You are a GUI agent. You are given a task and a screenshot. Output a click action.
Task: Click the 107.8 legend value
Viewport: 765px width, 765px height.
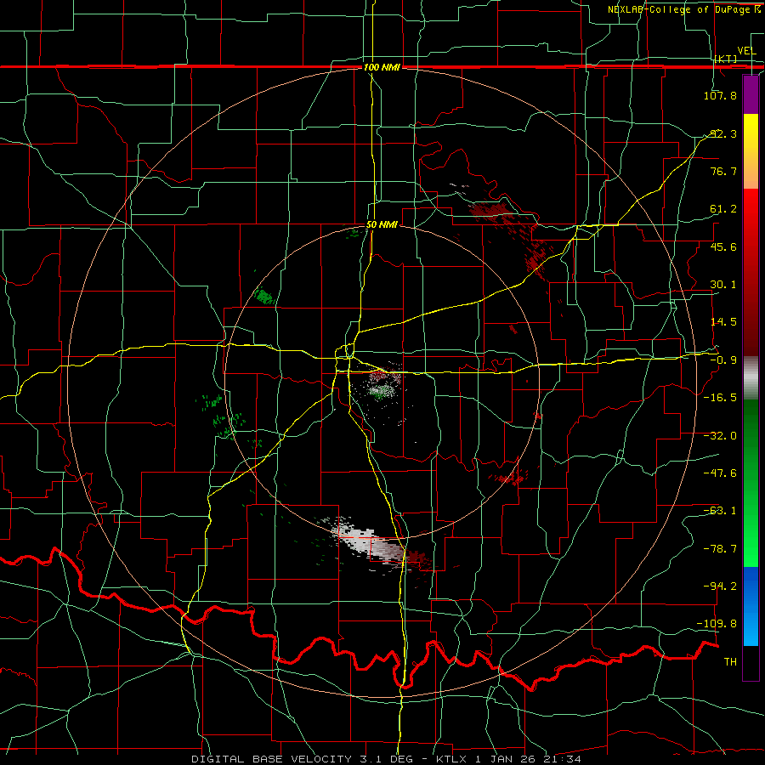pyautogui.click(x=720, y=95)
